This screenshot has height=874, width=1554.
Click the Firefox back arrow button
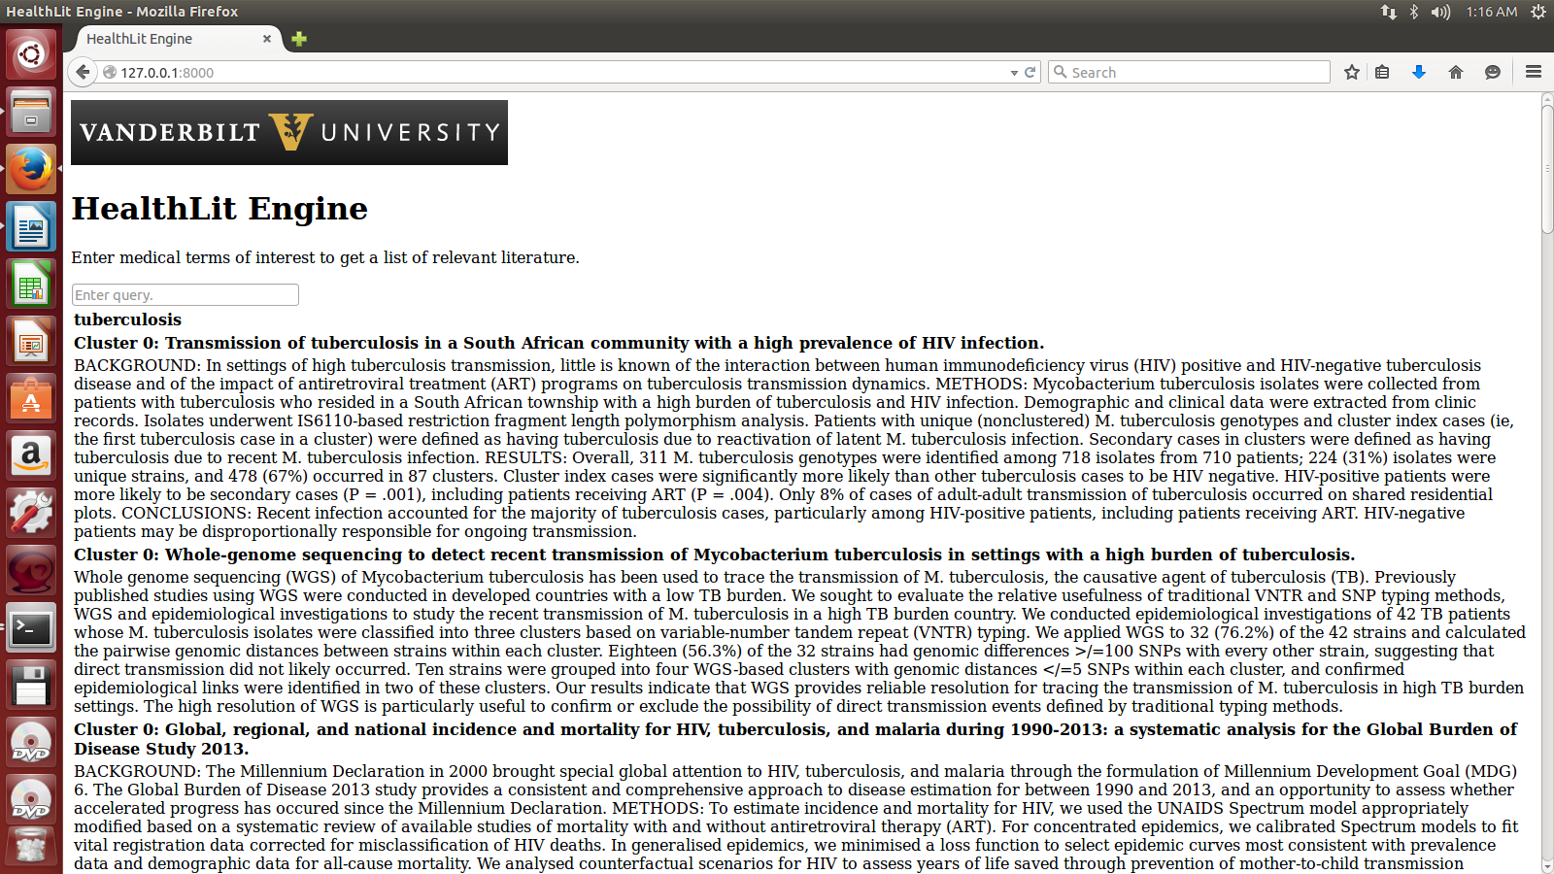click(x=84, y=72)
